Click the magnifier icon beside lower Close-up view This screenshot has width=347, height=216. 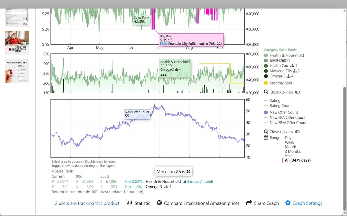point(266,132)
